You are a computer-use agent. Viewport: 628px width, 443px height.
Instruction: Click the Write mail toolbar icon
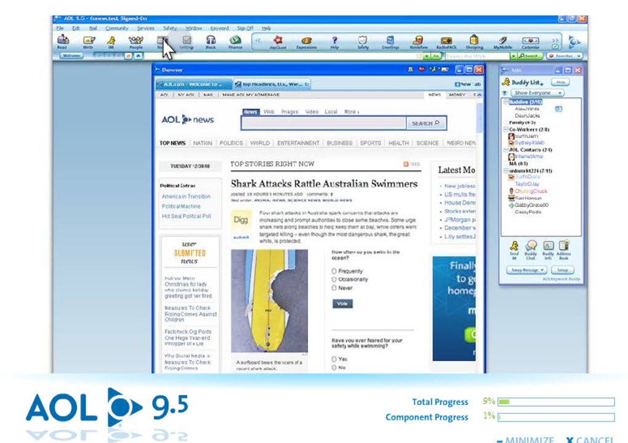pos(89,41)
